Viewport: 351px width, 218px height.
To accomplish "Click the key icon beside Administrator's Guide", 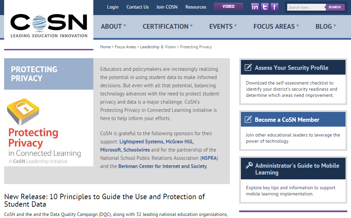I will click(249, 166).
